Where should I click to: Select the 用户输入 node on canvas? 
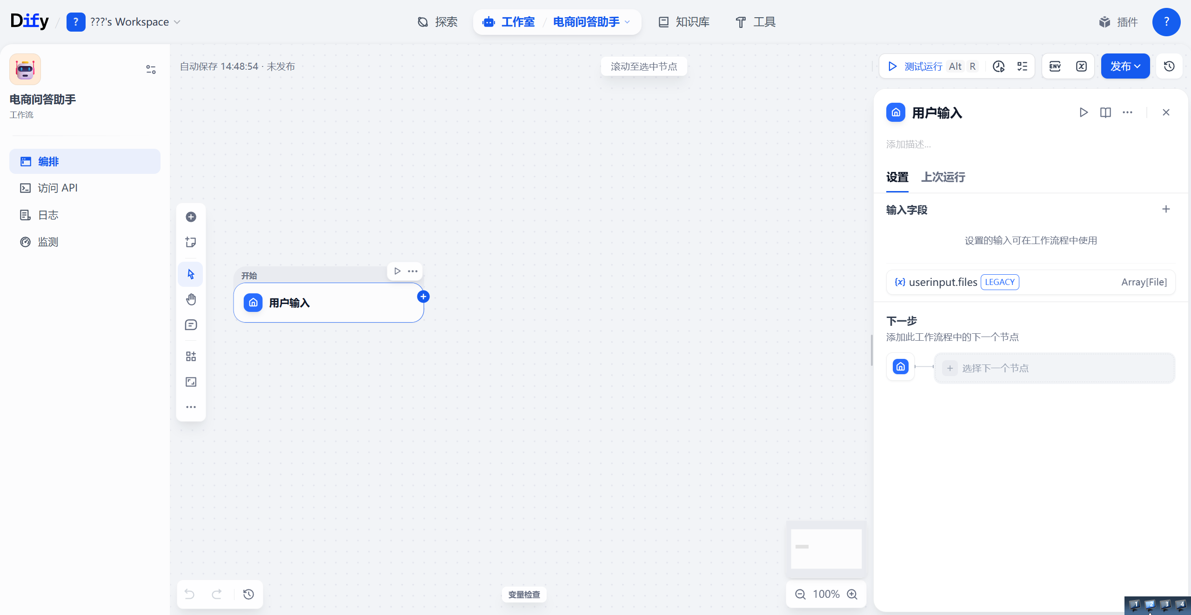(328, 303)
